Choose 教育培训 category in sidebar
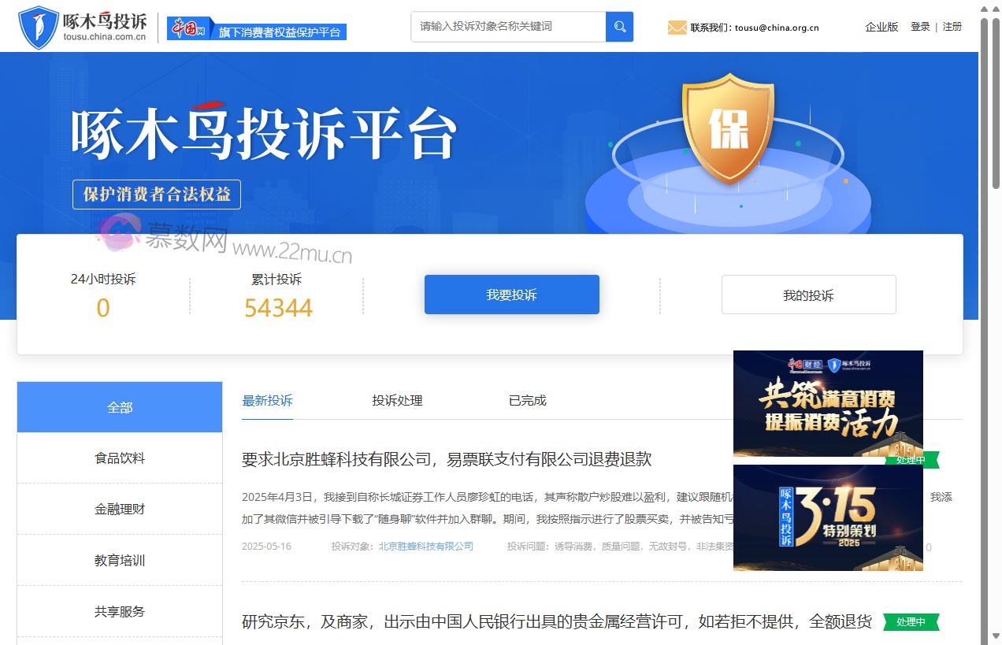The image size is (1002, 645). tap(120, 561)
